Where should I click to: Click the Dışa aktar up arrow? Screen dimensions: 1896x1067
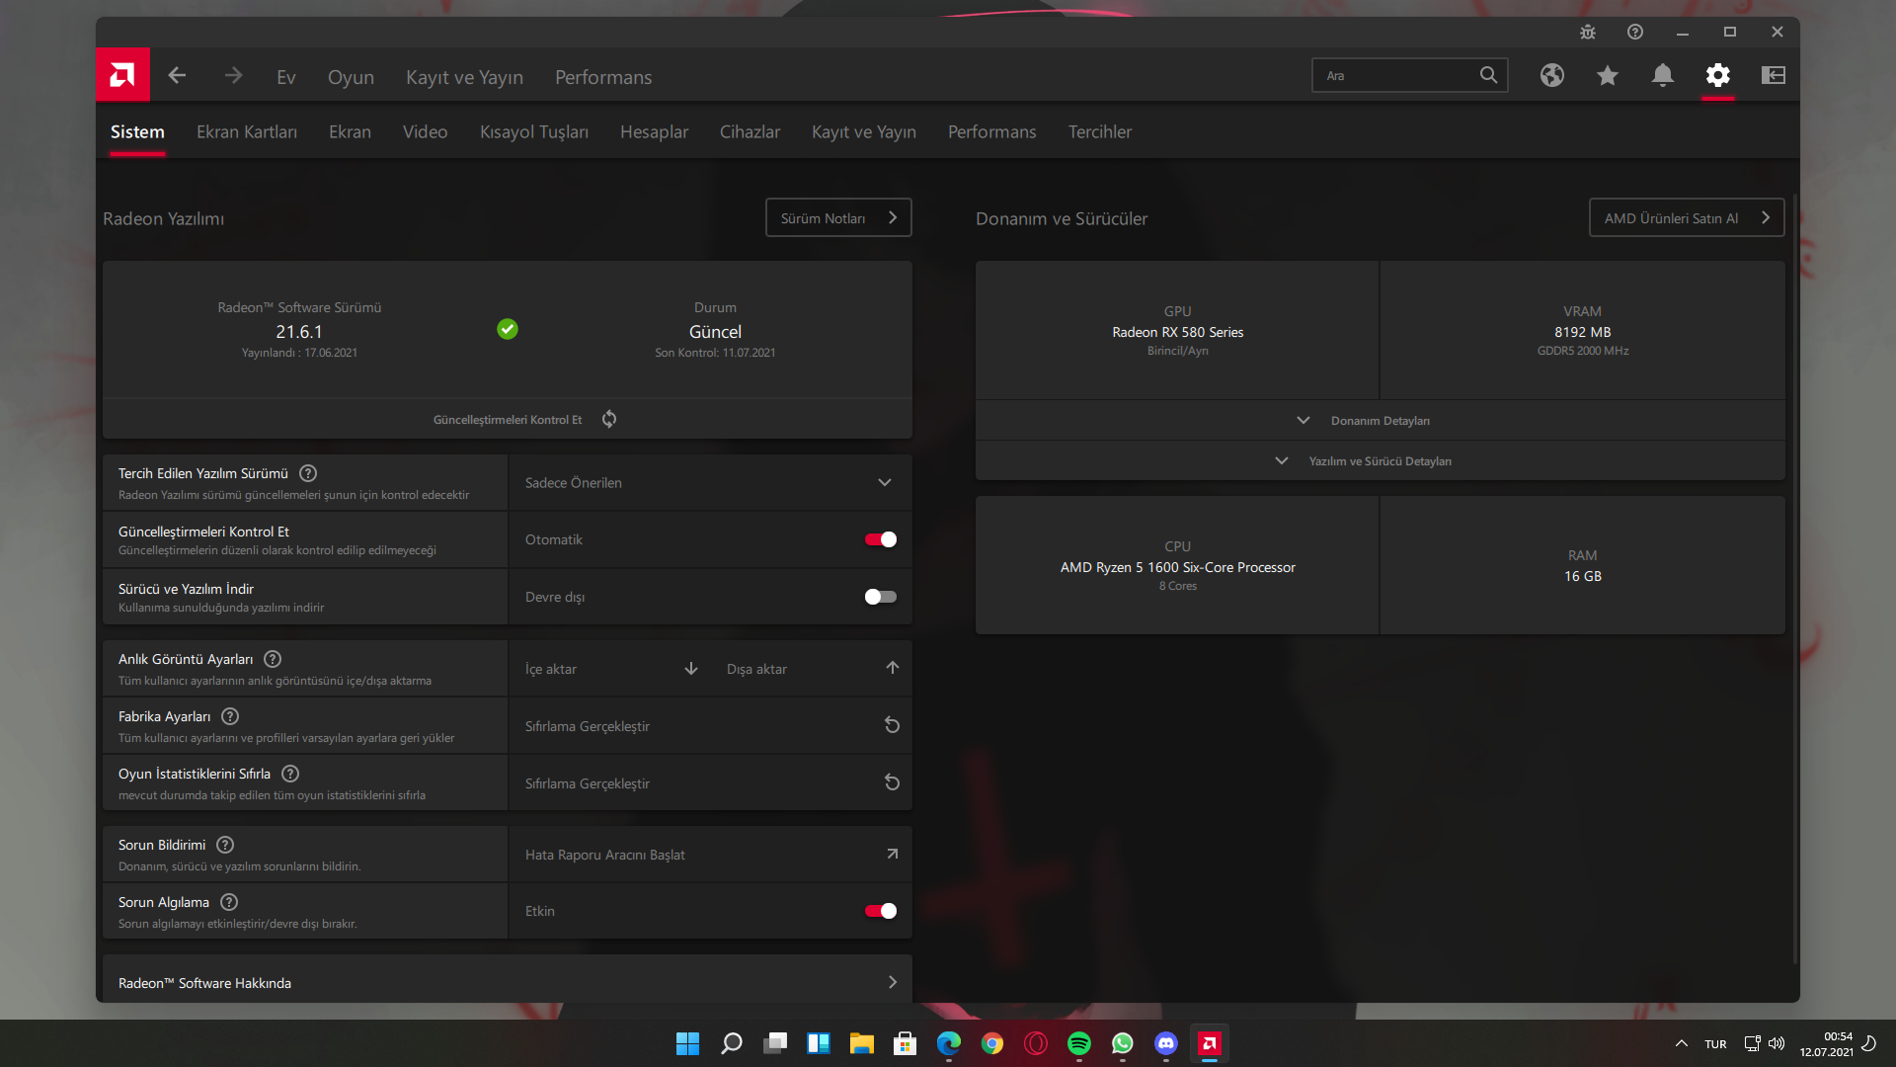(893, 668)
